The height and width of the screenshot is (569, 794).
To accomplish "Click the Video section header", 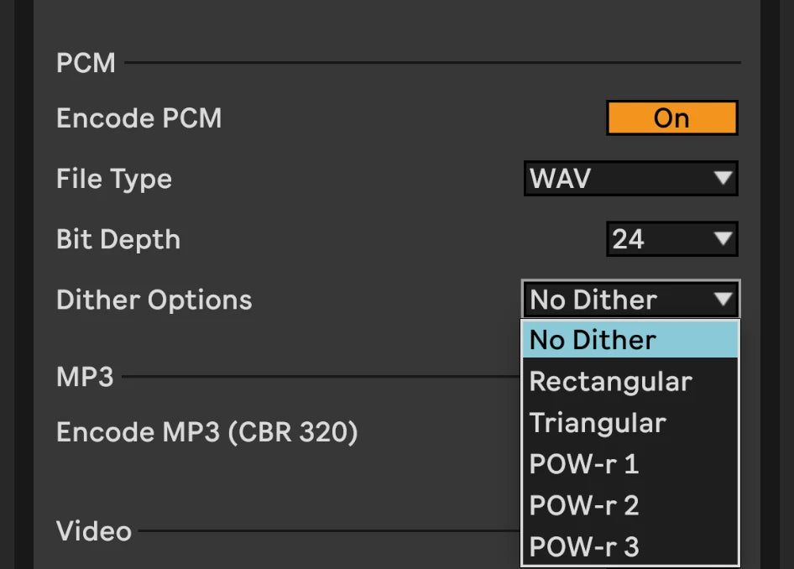I will pos(92,530).
